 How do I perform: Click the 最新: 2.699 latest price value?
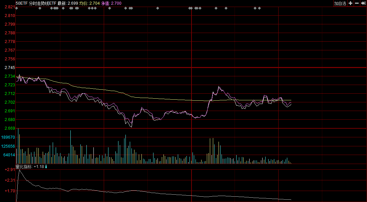point(68,3)
